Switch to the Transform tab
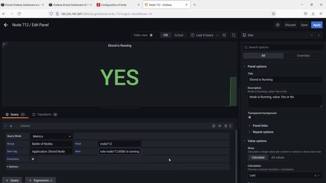The height and width of the screenshot is (183, 326). tap(44, 114)
